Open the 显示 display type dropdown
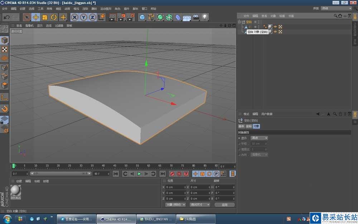The height and width of the screenshot is (224, 358). click(260, 138)
